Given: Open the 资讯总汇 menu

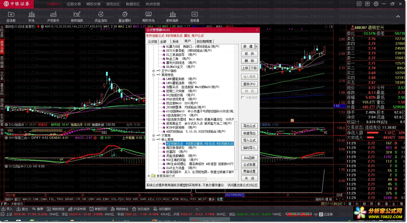Looking at the screenshot, I should click(x=113, y=4).
